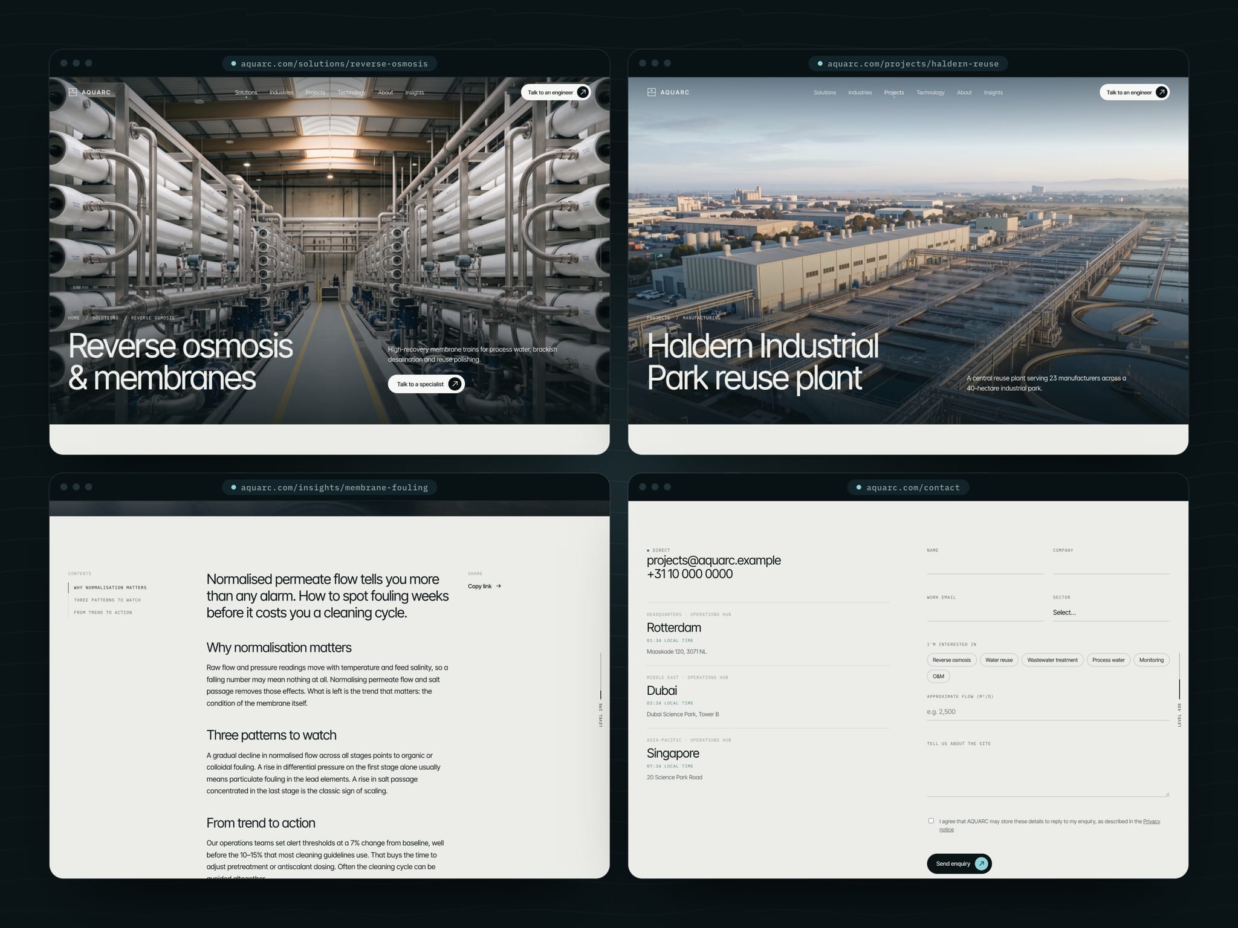This screenshot has height=928, width=1238.
Task: Toggle the Water reuse interest chip
Action: [x=999, y=660]
